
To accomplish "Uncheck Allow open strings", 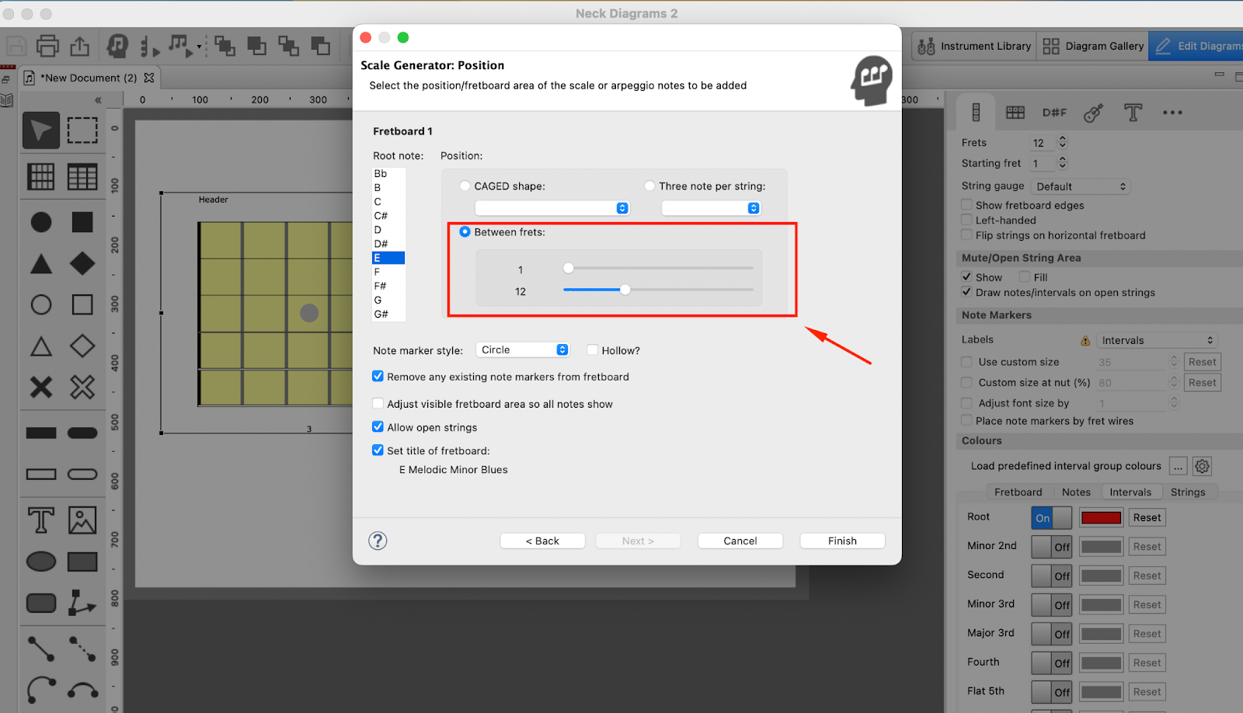I will click(x=378, y=427).
